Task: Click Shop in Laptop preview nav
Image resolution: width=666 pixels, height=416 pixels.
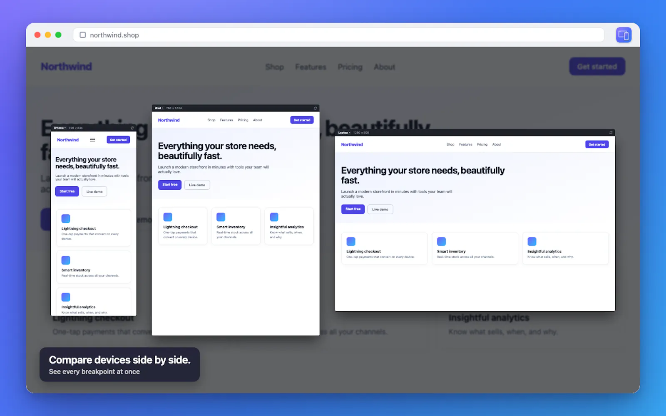Action: (x=450, y=145)
